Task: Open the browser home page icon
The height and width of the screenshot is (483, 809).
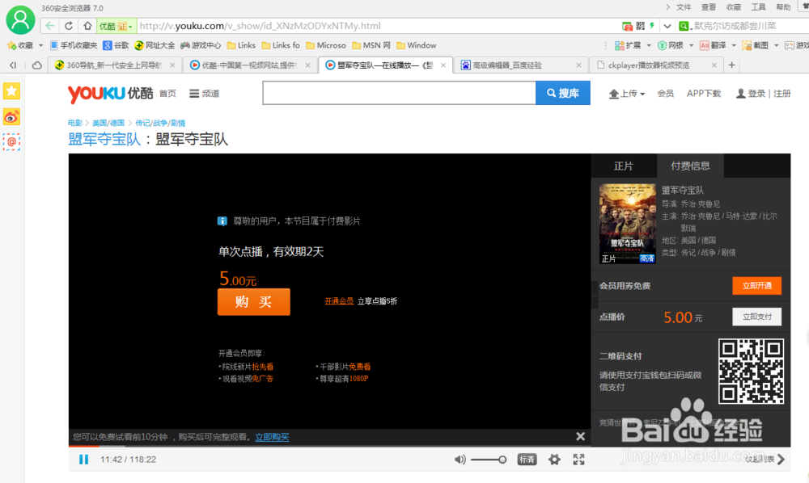Action: point(87,26)
